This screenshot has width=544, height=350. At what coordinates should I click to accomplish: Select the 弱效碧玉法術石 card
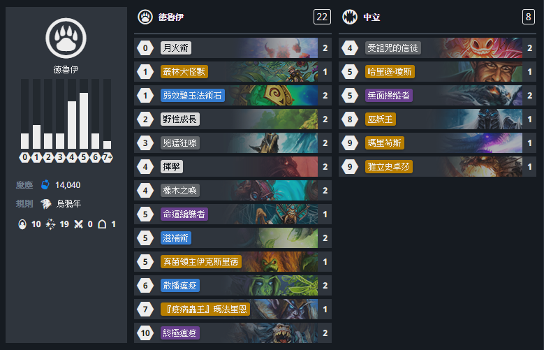click(x=233, y=96)
